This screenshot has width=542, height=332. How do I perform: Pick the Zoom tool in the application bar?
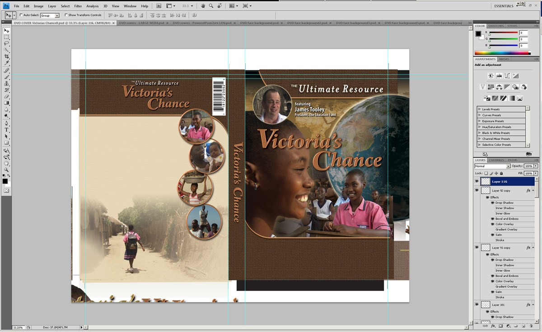[x=211, y=6]
